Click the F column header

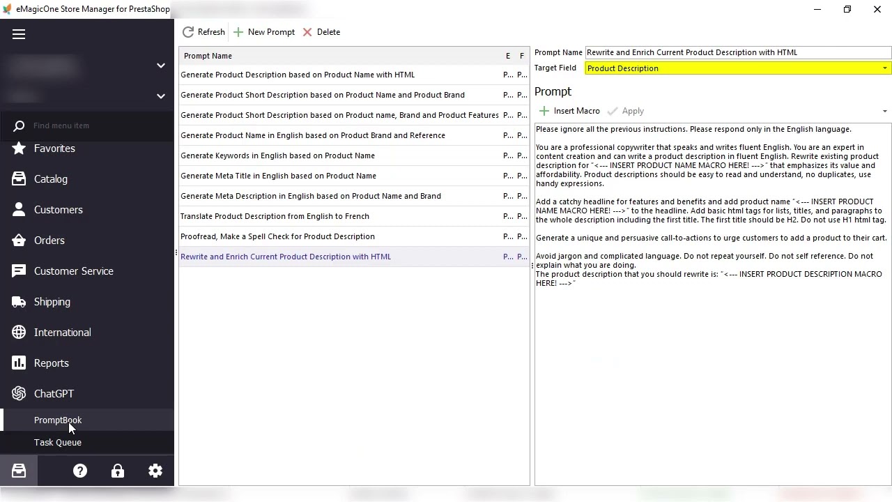[521, 56]
